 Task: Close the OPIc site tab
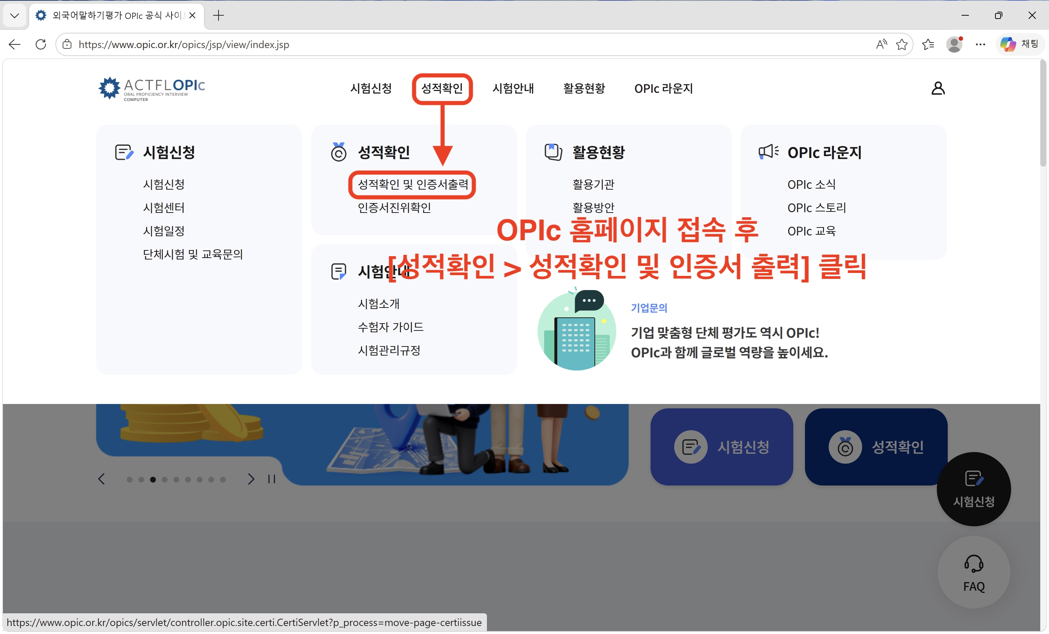click(x=192, y=15)
